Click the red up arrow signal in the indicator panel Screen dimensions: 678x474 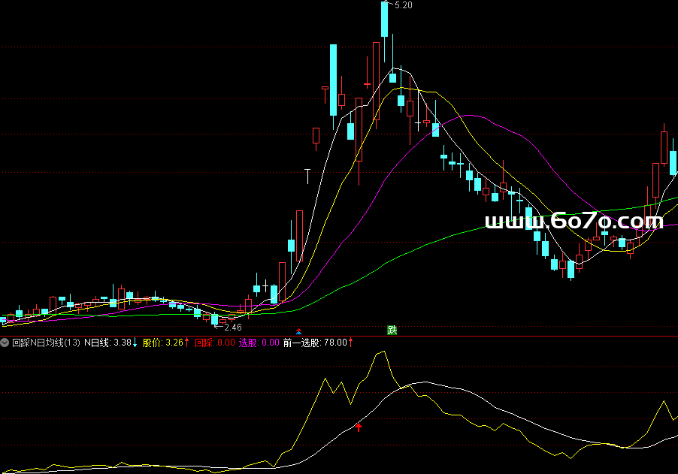coord(359,427)
